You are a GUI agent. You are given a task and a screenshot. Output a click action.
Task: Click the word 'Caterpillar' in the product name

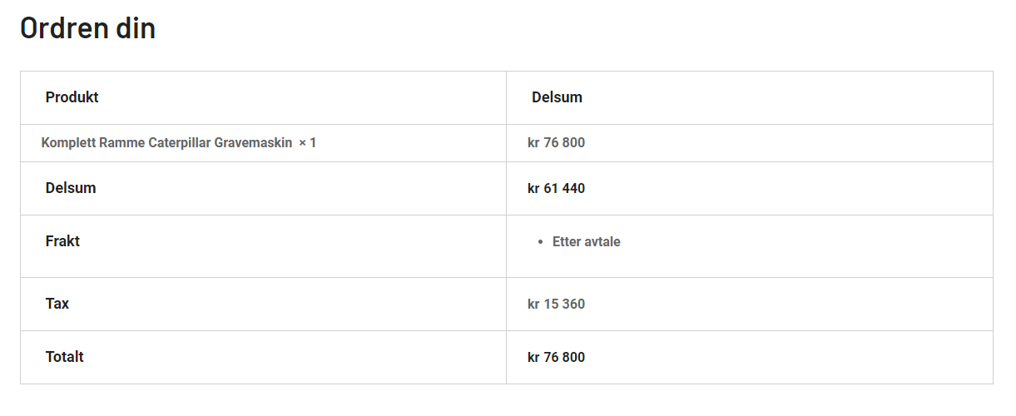coord(180,143)
